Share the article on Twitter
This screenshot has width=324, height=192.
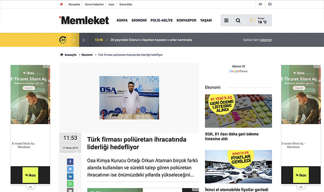coord(70,169)
